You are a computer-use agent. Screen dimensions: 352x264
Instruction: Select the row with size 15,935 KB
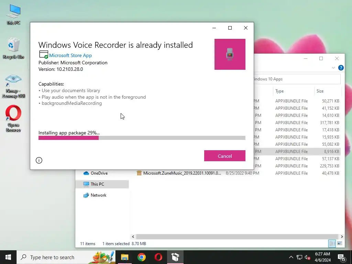[297, 137]
